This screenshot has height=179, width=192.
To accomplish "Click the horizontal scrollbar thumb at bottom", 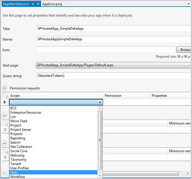I will pyautogui.click(x=141, y=173).
